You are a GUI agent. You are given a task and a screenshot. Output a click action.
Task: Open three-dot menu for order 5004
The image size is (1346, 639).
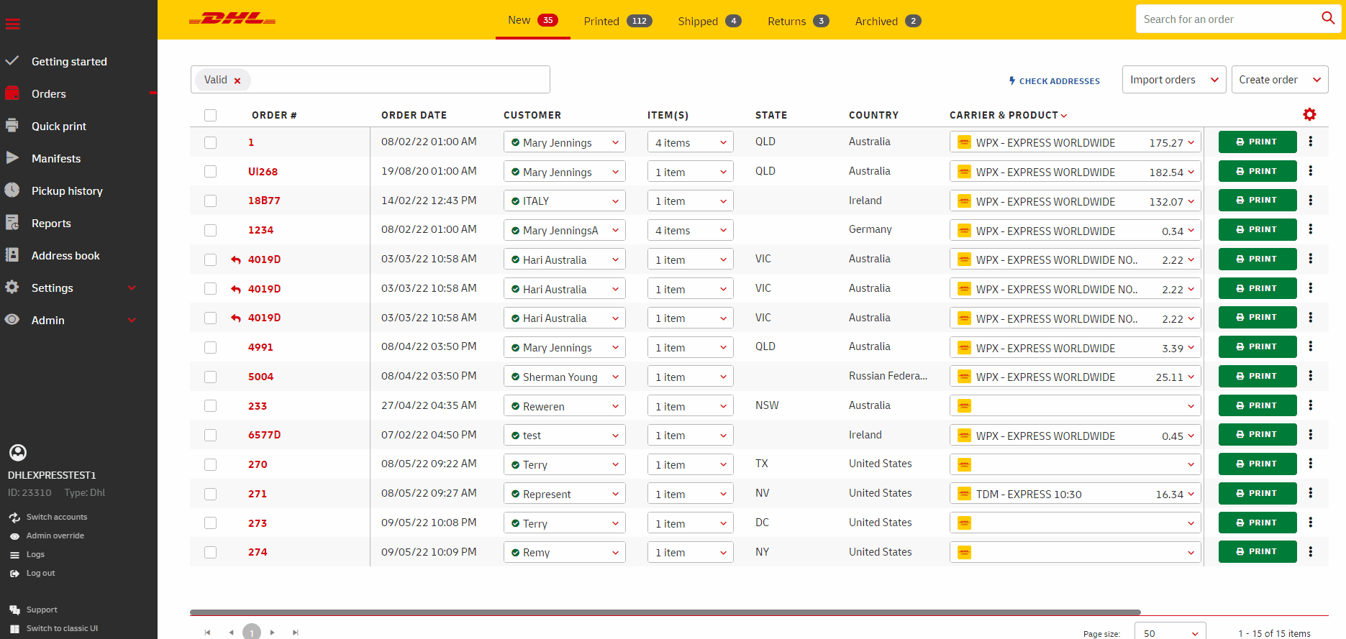pyautogui.click(x=1310, y=376)
